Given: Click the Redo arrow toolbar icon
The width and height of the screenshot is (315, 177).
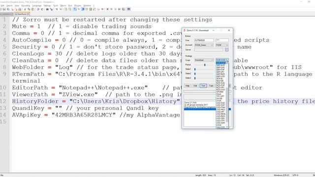Looking at the screenshot, I should pyautogui.click(x=42, y=9).
